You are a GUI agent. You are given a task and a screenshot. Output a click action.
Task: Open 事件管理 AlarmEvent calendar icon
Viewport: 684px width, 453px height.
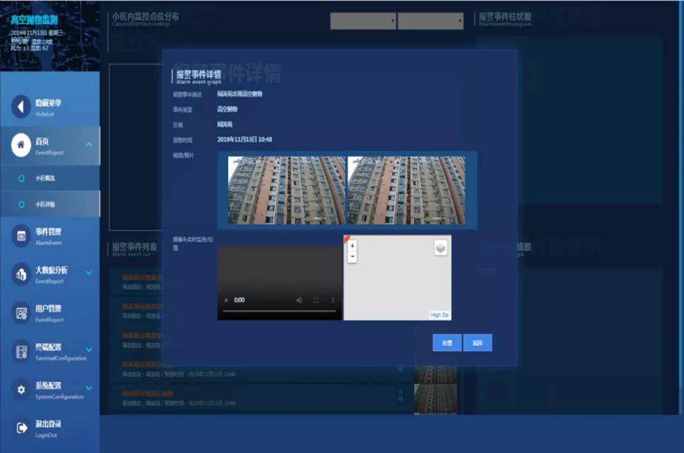[x=21, y=236]
